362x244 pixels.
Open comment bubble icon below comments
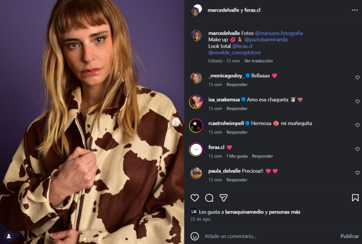[209, 198]
